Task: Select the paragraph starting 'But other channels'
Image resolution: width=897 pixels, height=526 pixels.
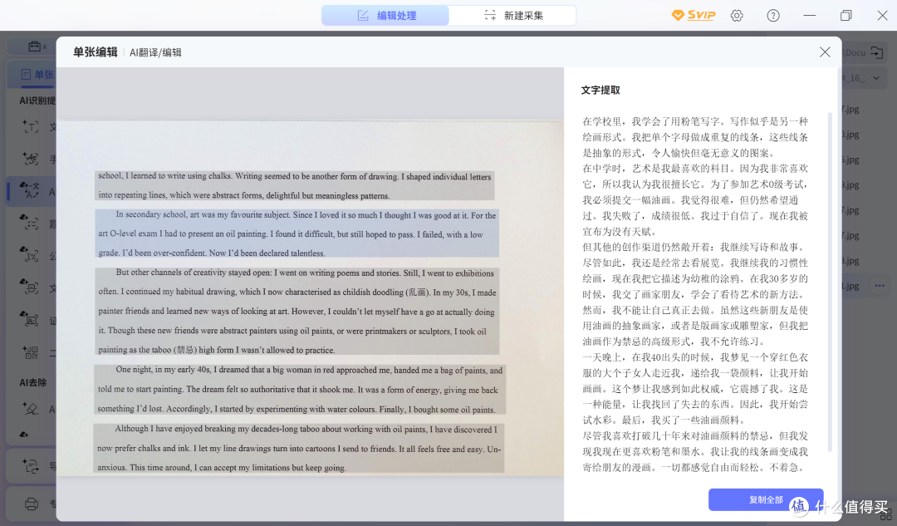Action: tap(297, 311)
